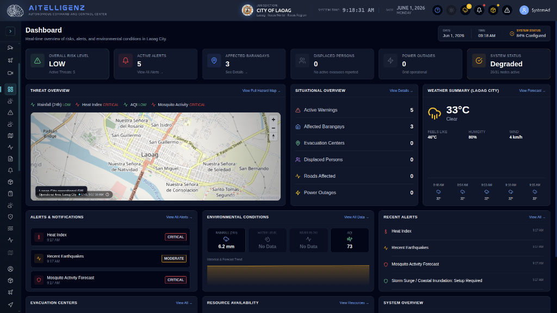Viewport: 557px width, 313px height.
Task: Click View All Alerts in Active Alerts card
Action: pos(150,72)
